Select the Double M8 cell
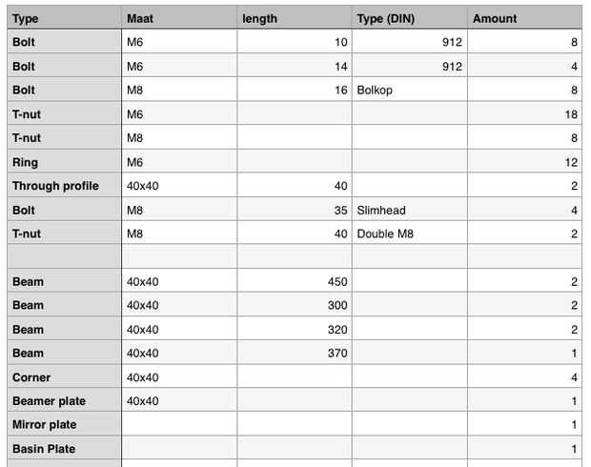591x467 pixels. point(409,233)
